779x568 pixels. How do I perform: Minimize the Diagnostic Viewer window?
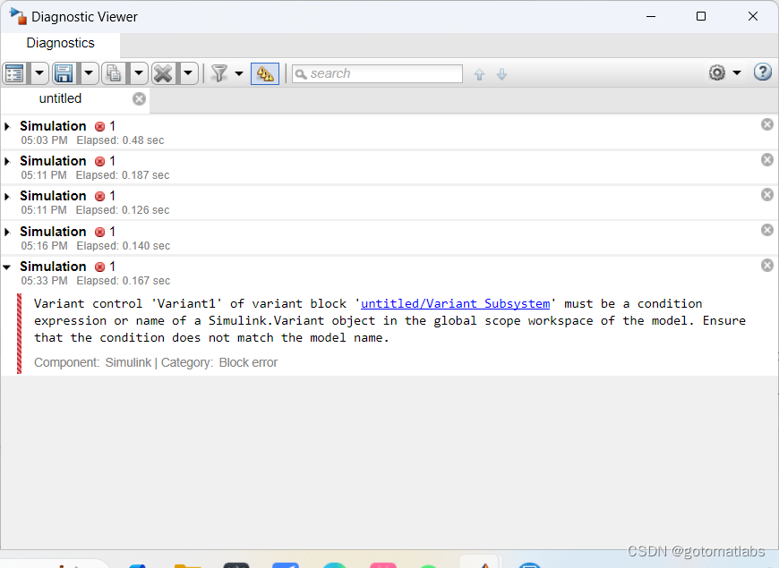coord(651,16)
